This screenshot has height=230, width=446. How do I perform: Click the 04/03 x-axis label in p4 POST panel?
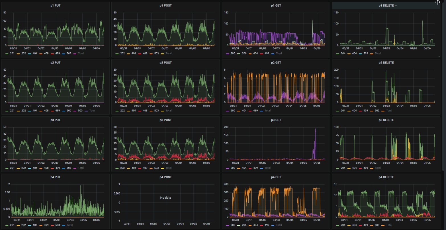coord(167,224)
